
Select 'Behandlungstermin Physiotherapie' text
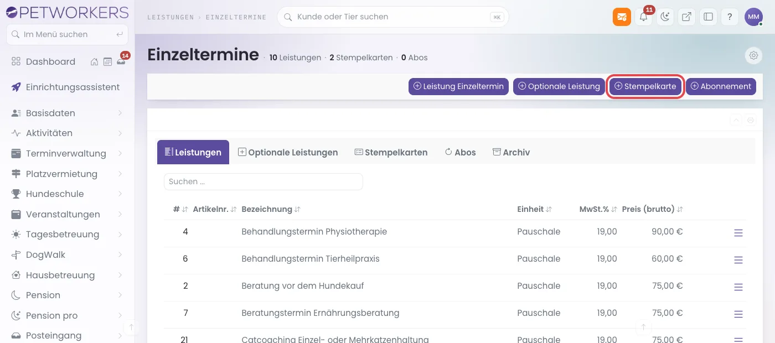[314, 231]
